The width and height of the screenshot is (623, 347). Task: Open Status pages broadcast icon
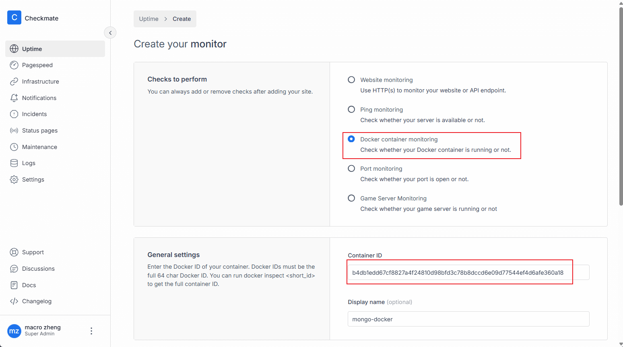(14, 131)
